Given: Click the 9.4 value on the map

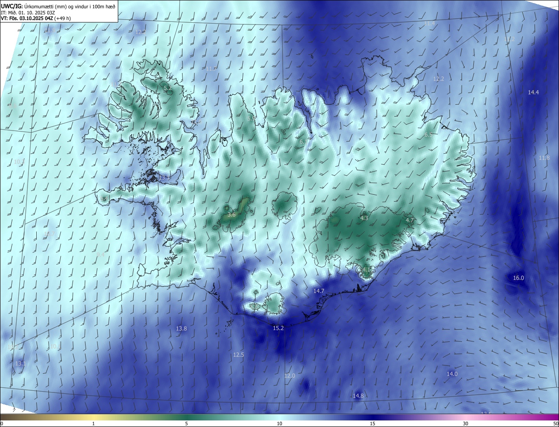Looking at the screenshot, I should point(100,255).
